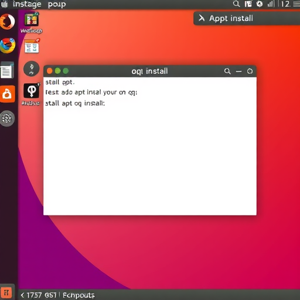Viewport: 300px width, 300px height.
Task: Open the spreadsheet-like desktop icon
Action: (32, 46)
